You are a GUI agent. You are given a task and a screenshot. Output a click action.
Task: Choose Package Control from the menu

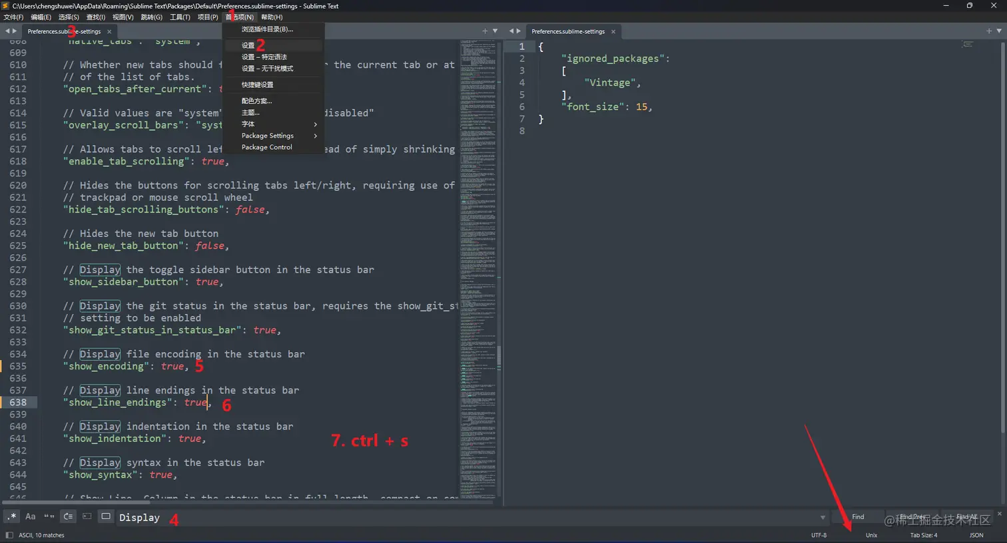[x=273, y=147]
